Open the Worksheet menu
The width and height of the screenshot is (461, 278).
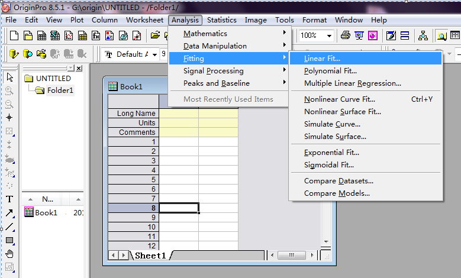(x=144, y=20)
